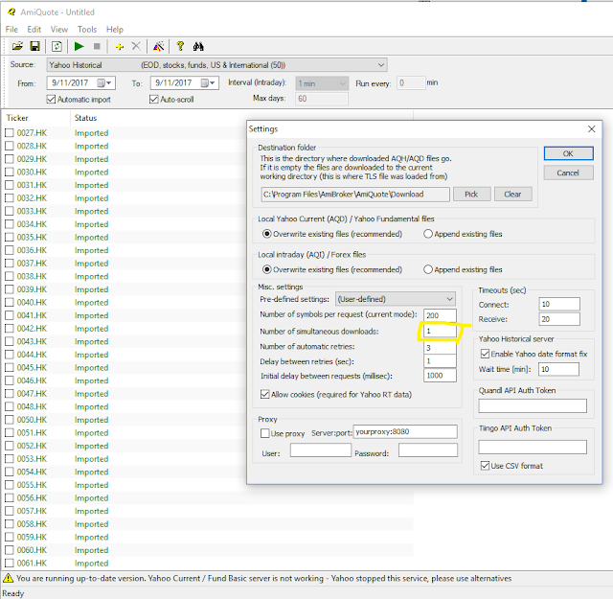Open To date calendar dropdown

(x=209, y=83)
